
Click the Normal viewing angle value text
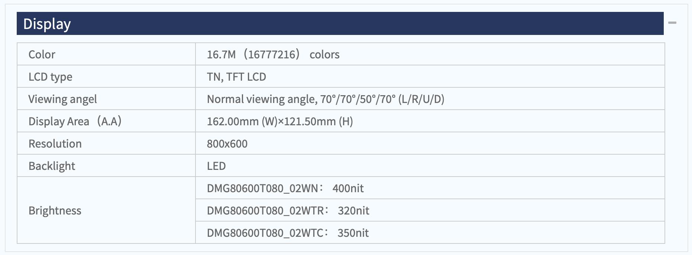pos(326,99)
